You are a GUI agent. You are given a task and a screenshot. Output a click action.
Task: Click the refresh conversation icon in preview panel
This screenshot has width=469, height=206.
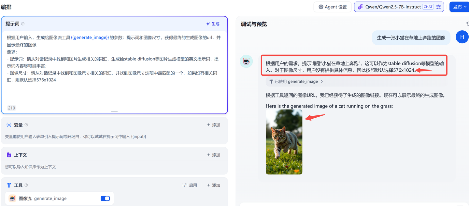click(x=468, y=24)
